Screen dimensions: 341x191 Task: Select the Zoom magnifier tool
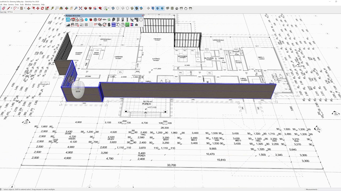pyautogui.click(x=76, y=8)
